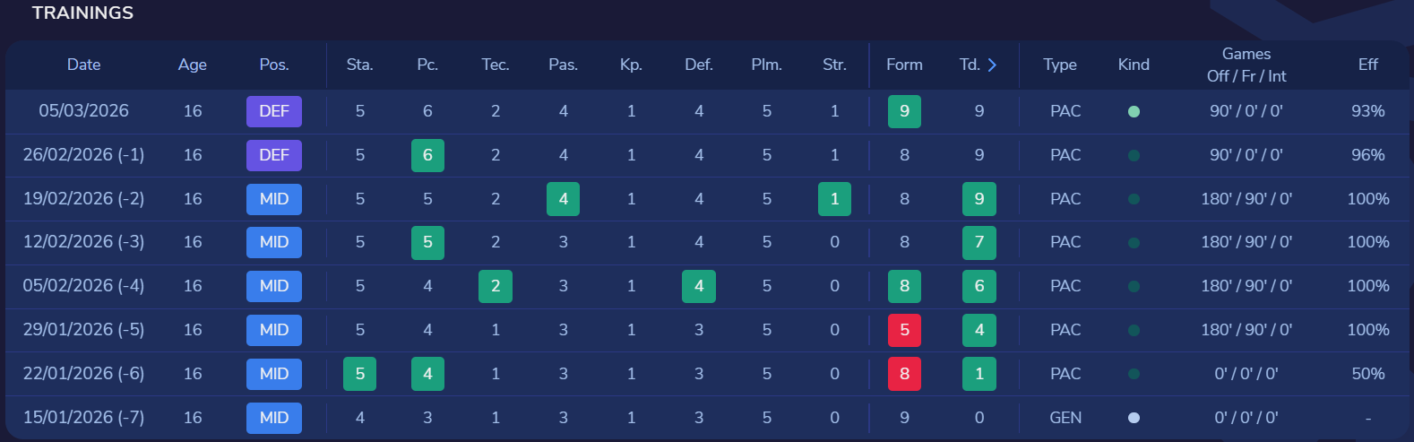Click the red Form 5 badge for 29/01/2026
The width and height of the screenshot is (1414, 442).
pos(904,330)
